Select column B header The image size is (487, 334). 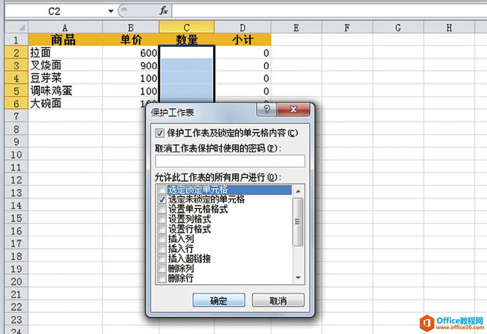(x=131, y=27)
